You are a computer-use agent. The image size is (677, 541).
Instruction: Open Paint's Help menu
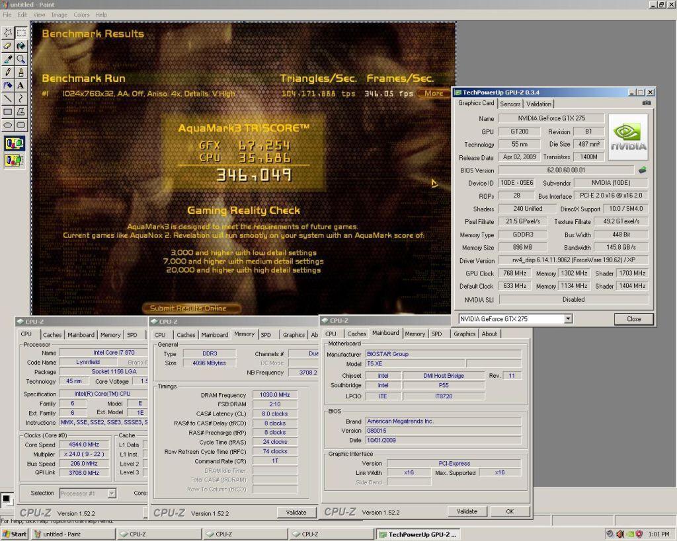pyautogui.click(x=101, y=15)
